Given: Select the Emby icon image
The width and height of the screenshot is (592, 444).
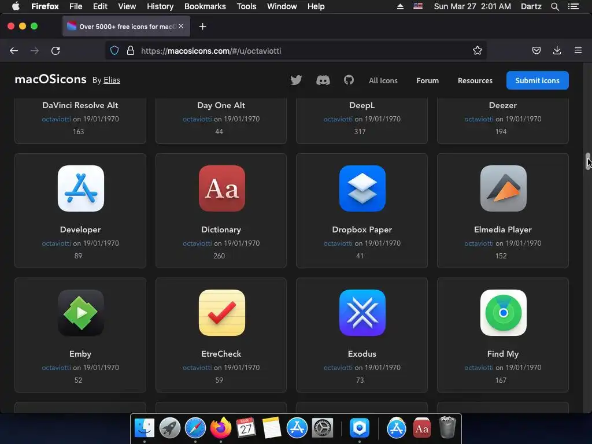Looking at the screenshot, I should click(81, 313).
